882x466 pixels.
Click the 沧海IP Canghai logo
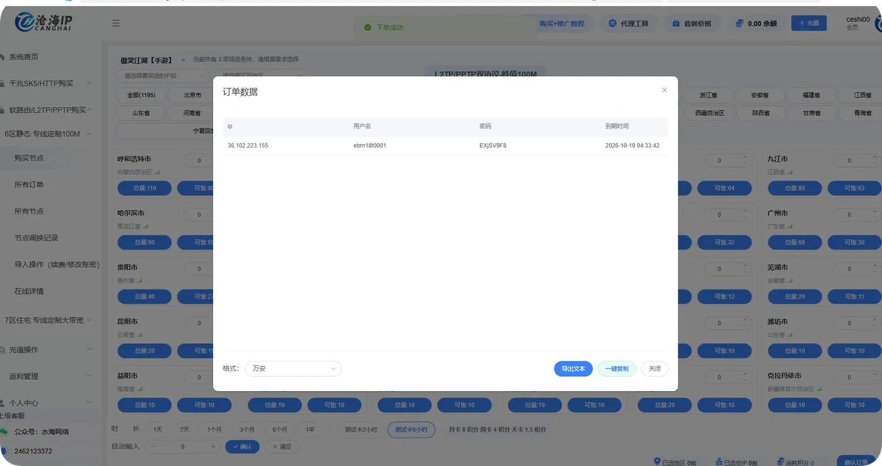coord(44,22)
